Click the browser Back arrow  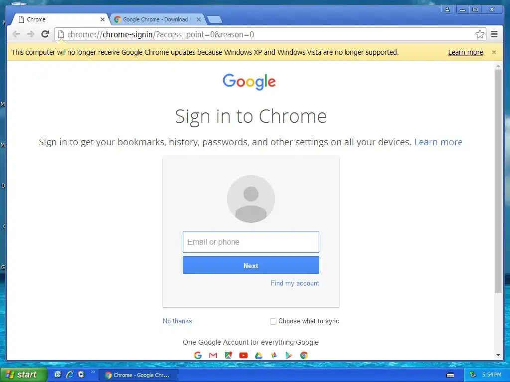click(x=16, y=34)
